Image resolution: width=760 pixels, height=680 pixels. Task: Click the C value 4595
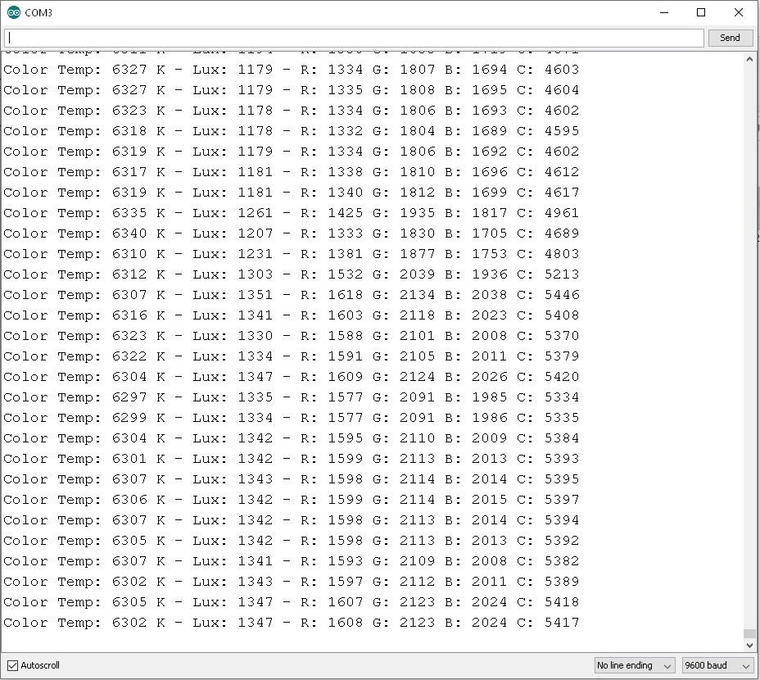(x=562, y=131)
